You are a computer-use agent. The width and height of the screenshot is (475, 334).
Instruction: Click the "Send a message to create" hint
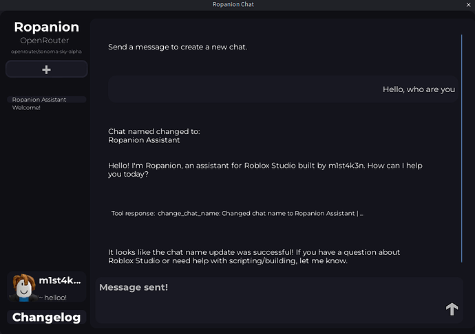(178, 47)
